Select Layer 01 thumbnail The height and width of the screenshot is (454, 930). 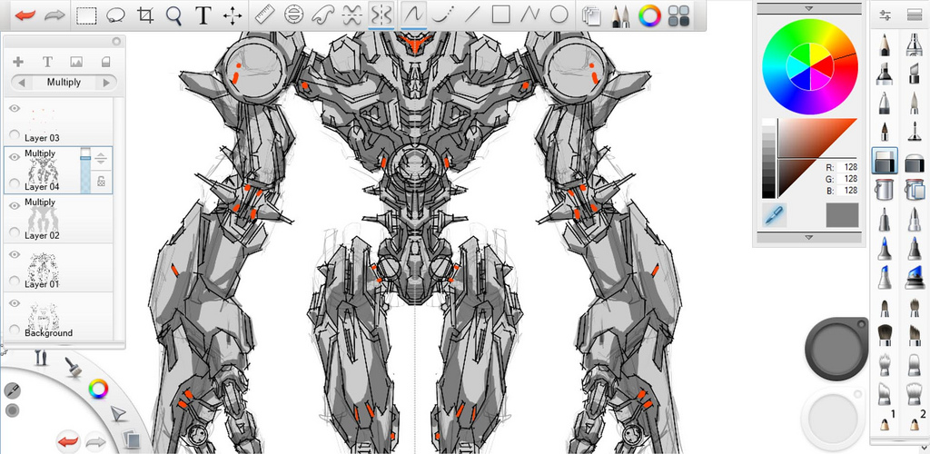43,267
